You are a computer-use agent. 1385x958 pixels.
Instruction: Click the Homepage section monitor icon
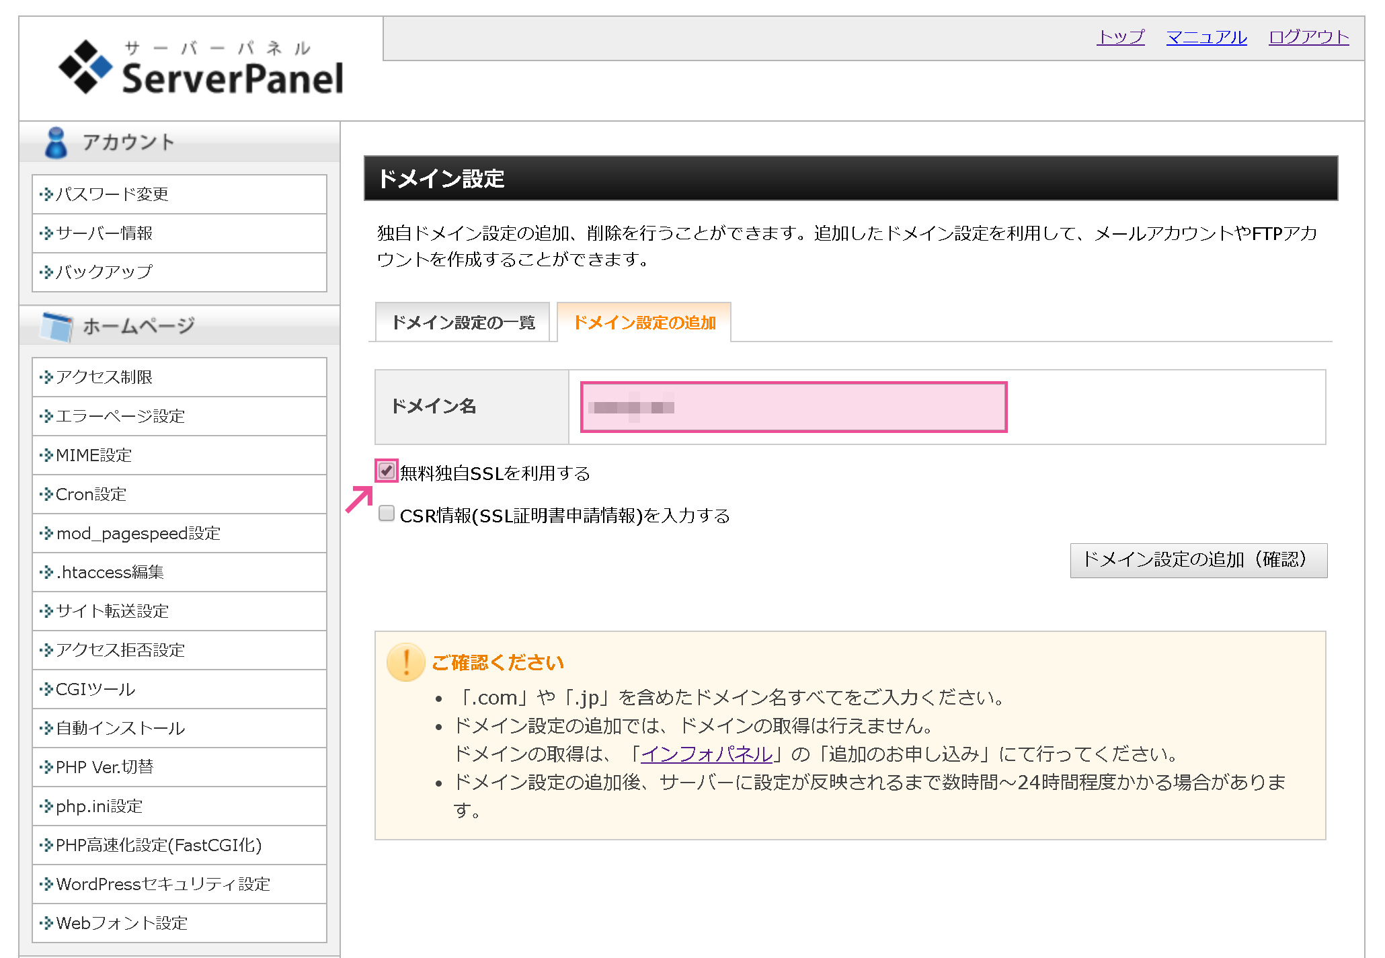coord(56,327)
